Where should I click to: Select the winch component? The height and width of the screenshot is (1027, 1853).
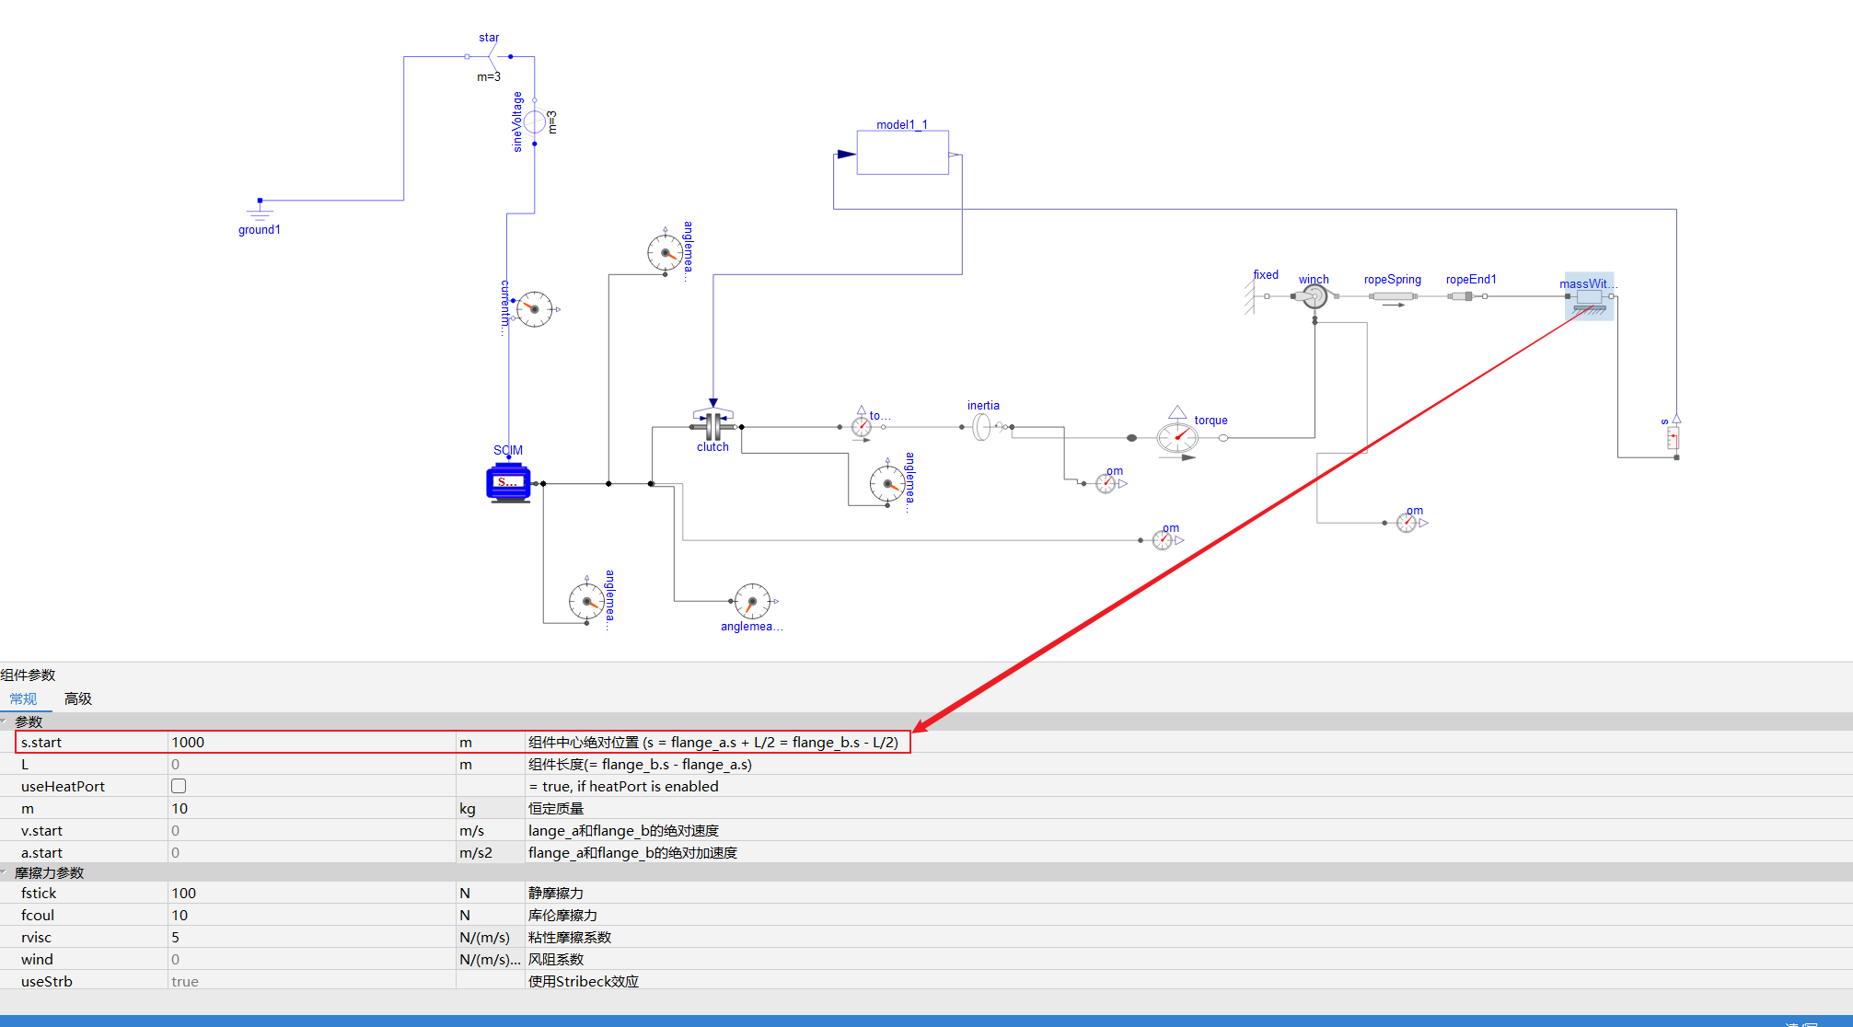(1314, 296)
